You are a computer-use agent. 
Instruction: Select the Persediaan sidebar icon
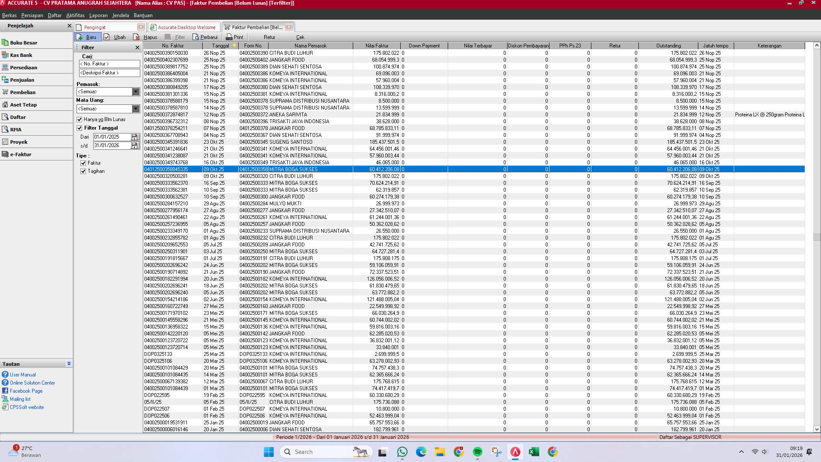[23, 67]
